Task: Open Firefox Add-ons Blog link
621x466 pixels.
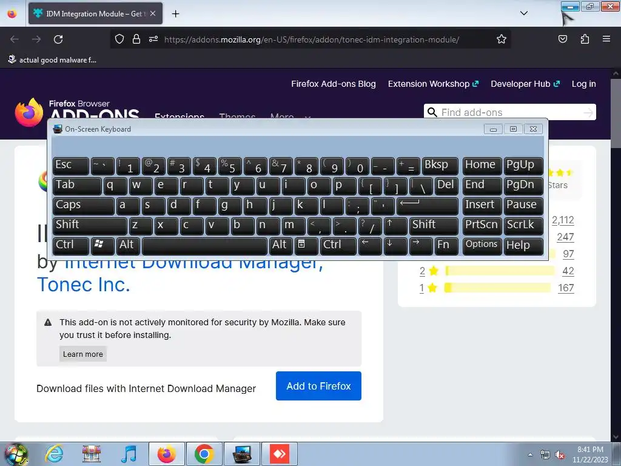Action: 333,84
